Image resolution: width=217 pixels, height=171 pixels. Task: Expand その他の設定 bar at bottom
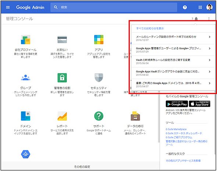coord(80,167)
